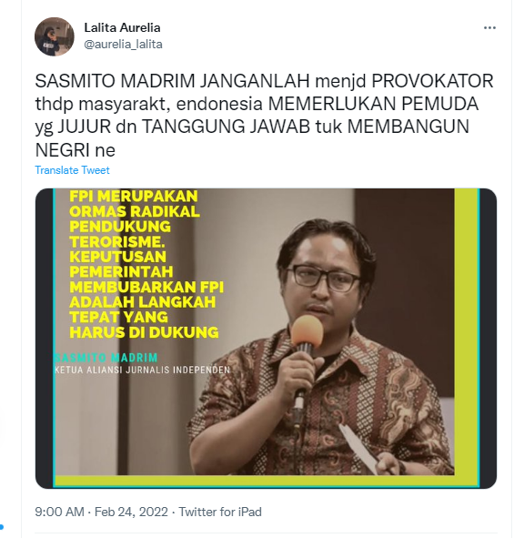Click the orange microphone in the photo
This screenshot has height=538, width=514.
307,331
